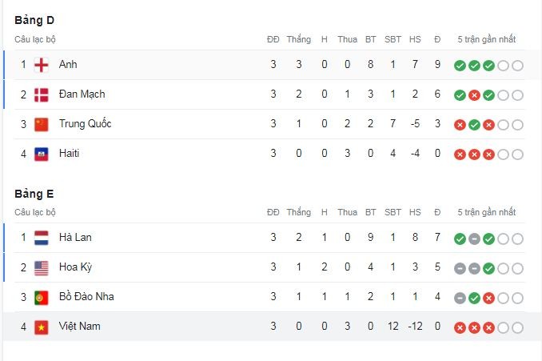This screenshot has width=542, height=361.
Task: Click Group E '5 trận gần nhất' header
Action: [486, 212]
